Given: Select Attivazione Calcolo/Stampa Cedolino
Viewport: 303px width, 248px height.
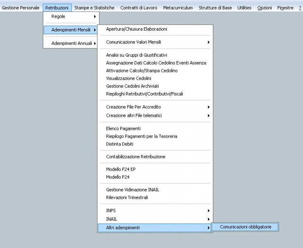Looking at the screenshot, I should [x=155, y=71].
